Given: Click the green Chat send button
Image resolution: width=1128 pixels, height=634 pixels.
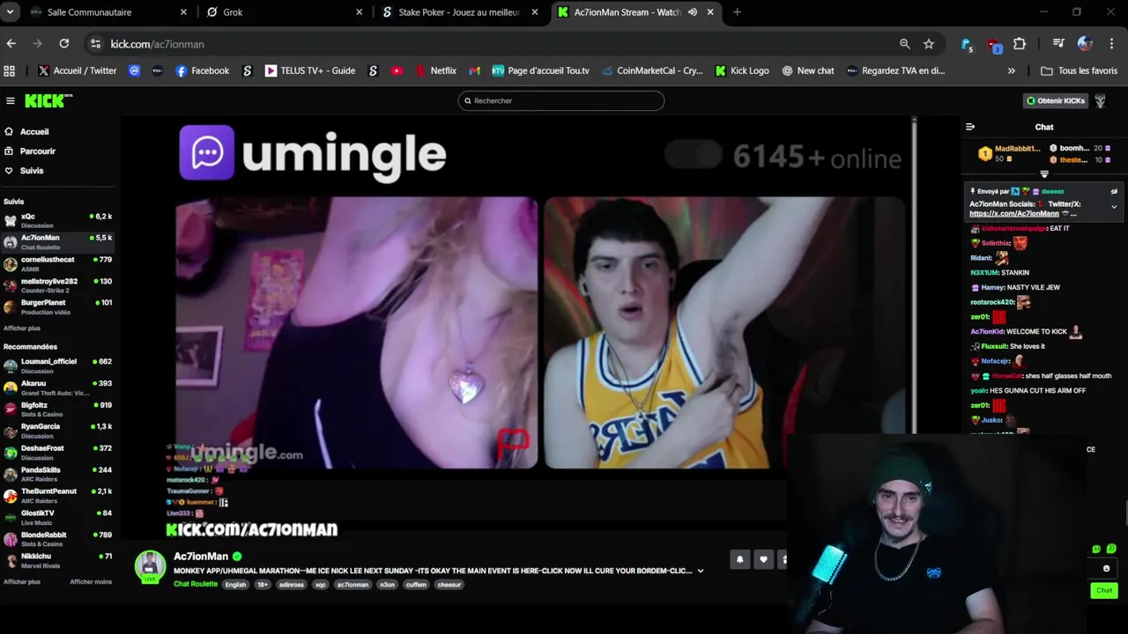Looking at the screenshot, I should click(1104, 591).
